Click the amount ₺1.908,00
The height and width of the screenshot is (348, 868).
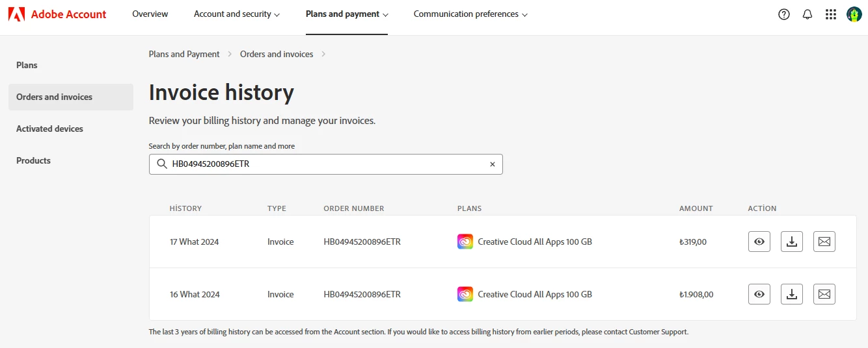pos(696,294)
